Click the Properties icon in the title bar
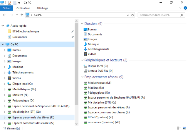The height and width of the screenshot is (131, 188). tap(10, 3)
